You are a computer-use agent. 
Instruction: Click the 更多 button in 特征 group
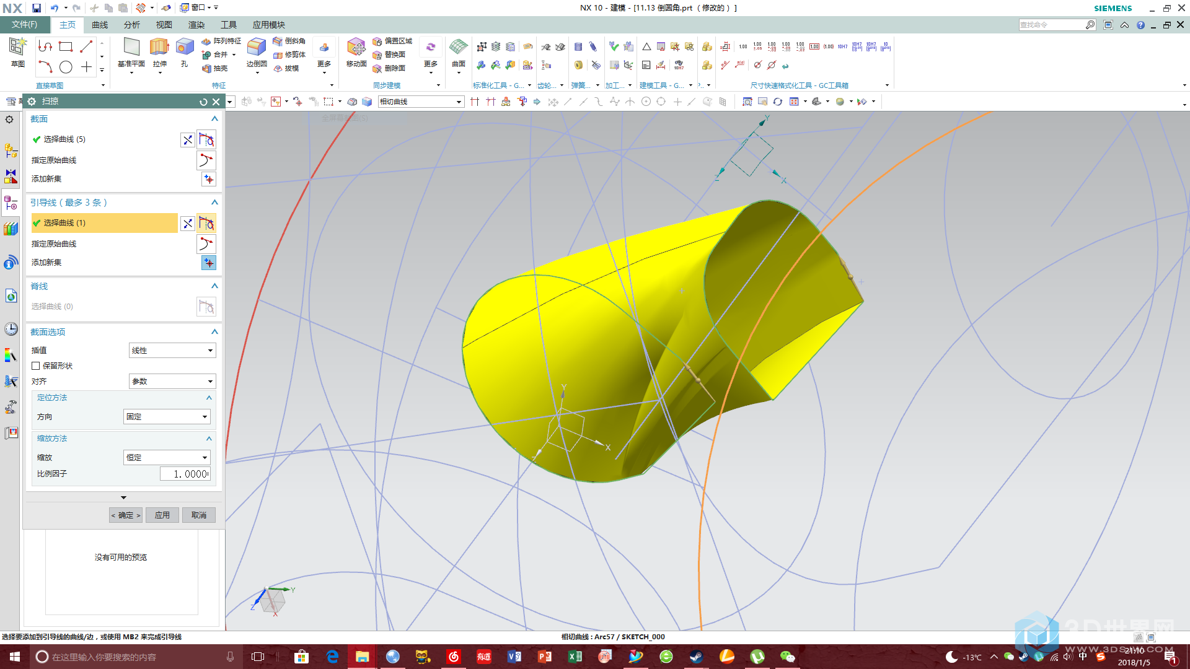pos(324,55)
